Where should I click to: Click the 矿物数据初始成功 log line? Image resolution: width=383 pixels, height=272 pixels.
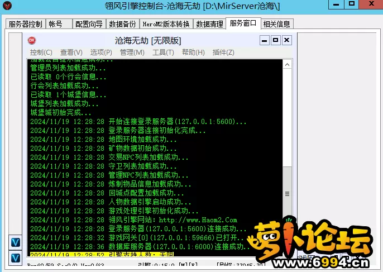click(x=103, y=149)
